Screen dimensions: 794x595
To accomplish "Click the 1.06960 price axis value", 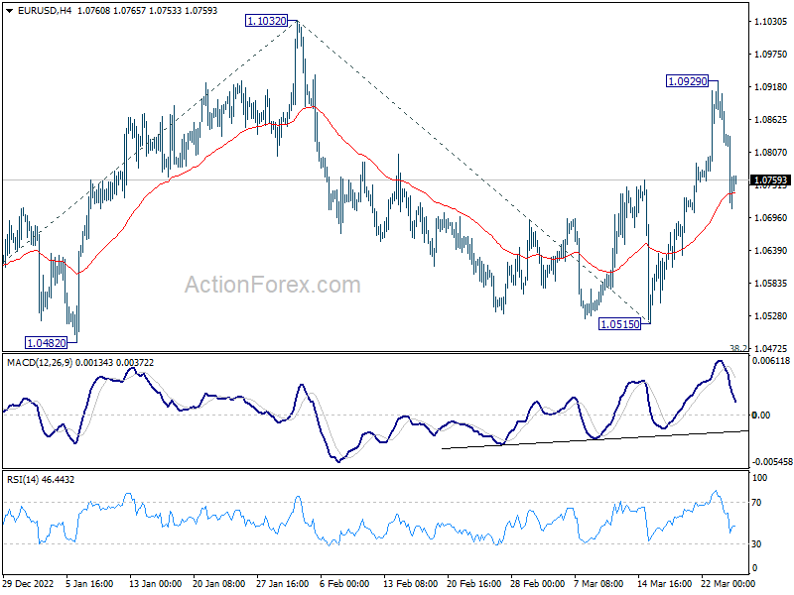I will (770, 218).
